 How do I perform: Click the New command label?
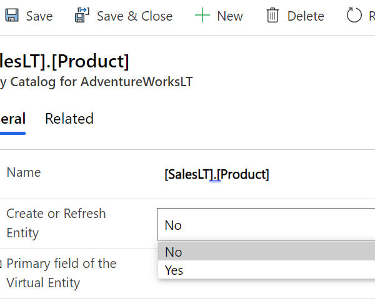point(230,16)
